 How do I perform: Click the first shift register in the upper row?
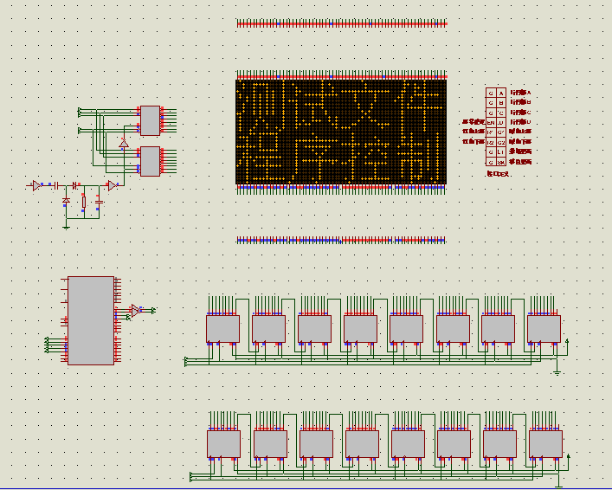pyautogui.click(x=222, y=328)
